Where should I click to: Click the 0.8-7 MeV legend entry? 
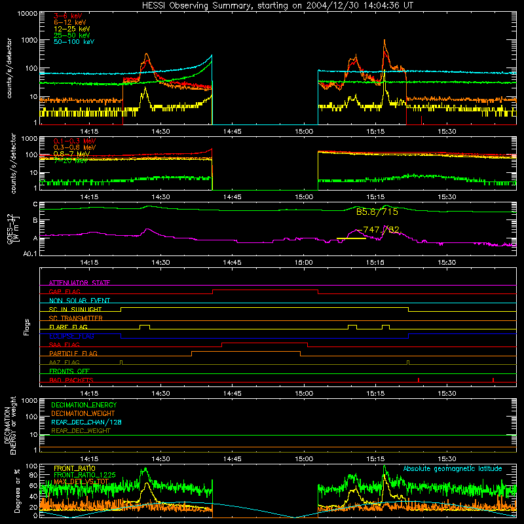click(71, 154)
